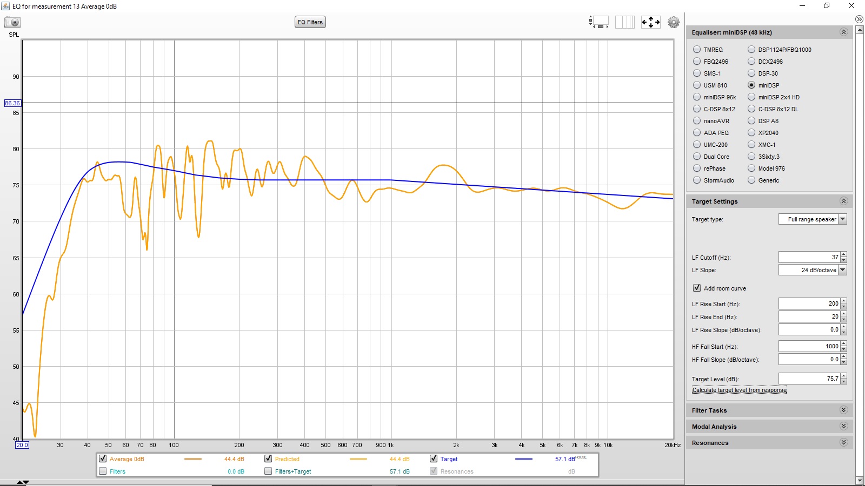Click the SPL axis label

click(14, 35)
